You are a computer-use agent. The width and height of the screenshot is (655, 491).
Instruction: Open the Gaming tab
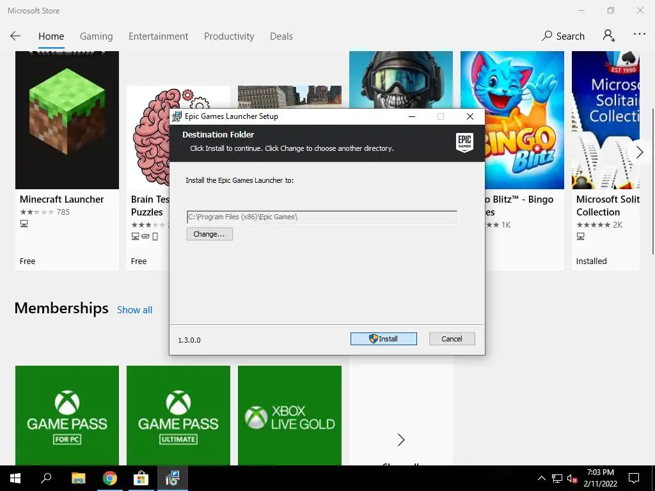click(x=96, y=36)
